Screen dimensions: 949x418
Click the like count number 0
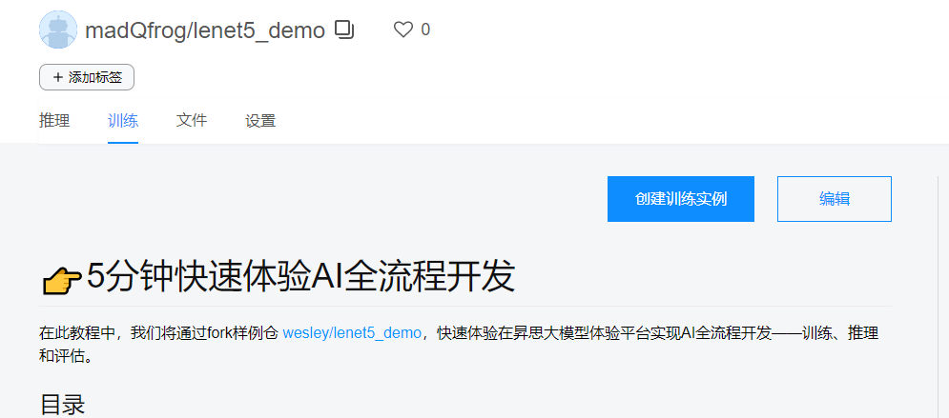click(x=425, y=30)
